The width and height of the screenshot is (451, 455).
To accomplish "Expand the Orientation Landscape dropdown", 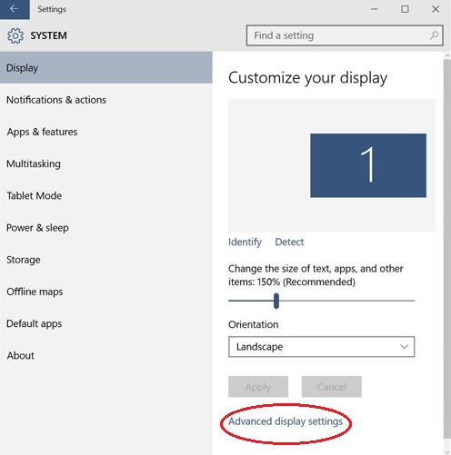I will tap(321, 347).
